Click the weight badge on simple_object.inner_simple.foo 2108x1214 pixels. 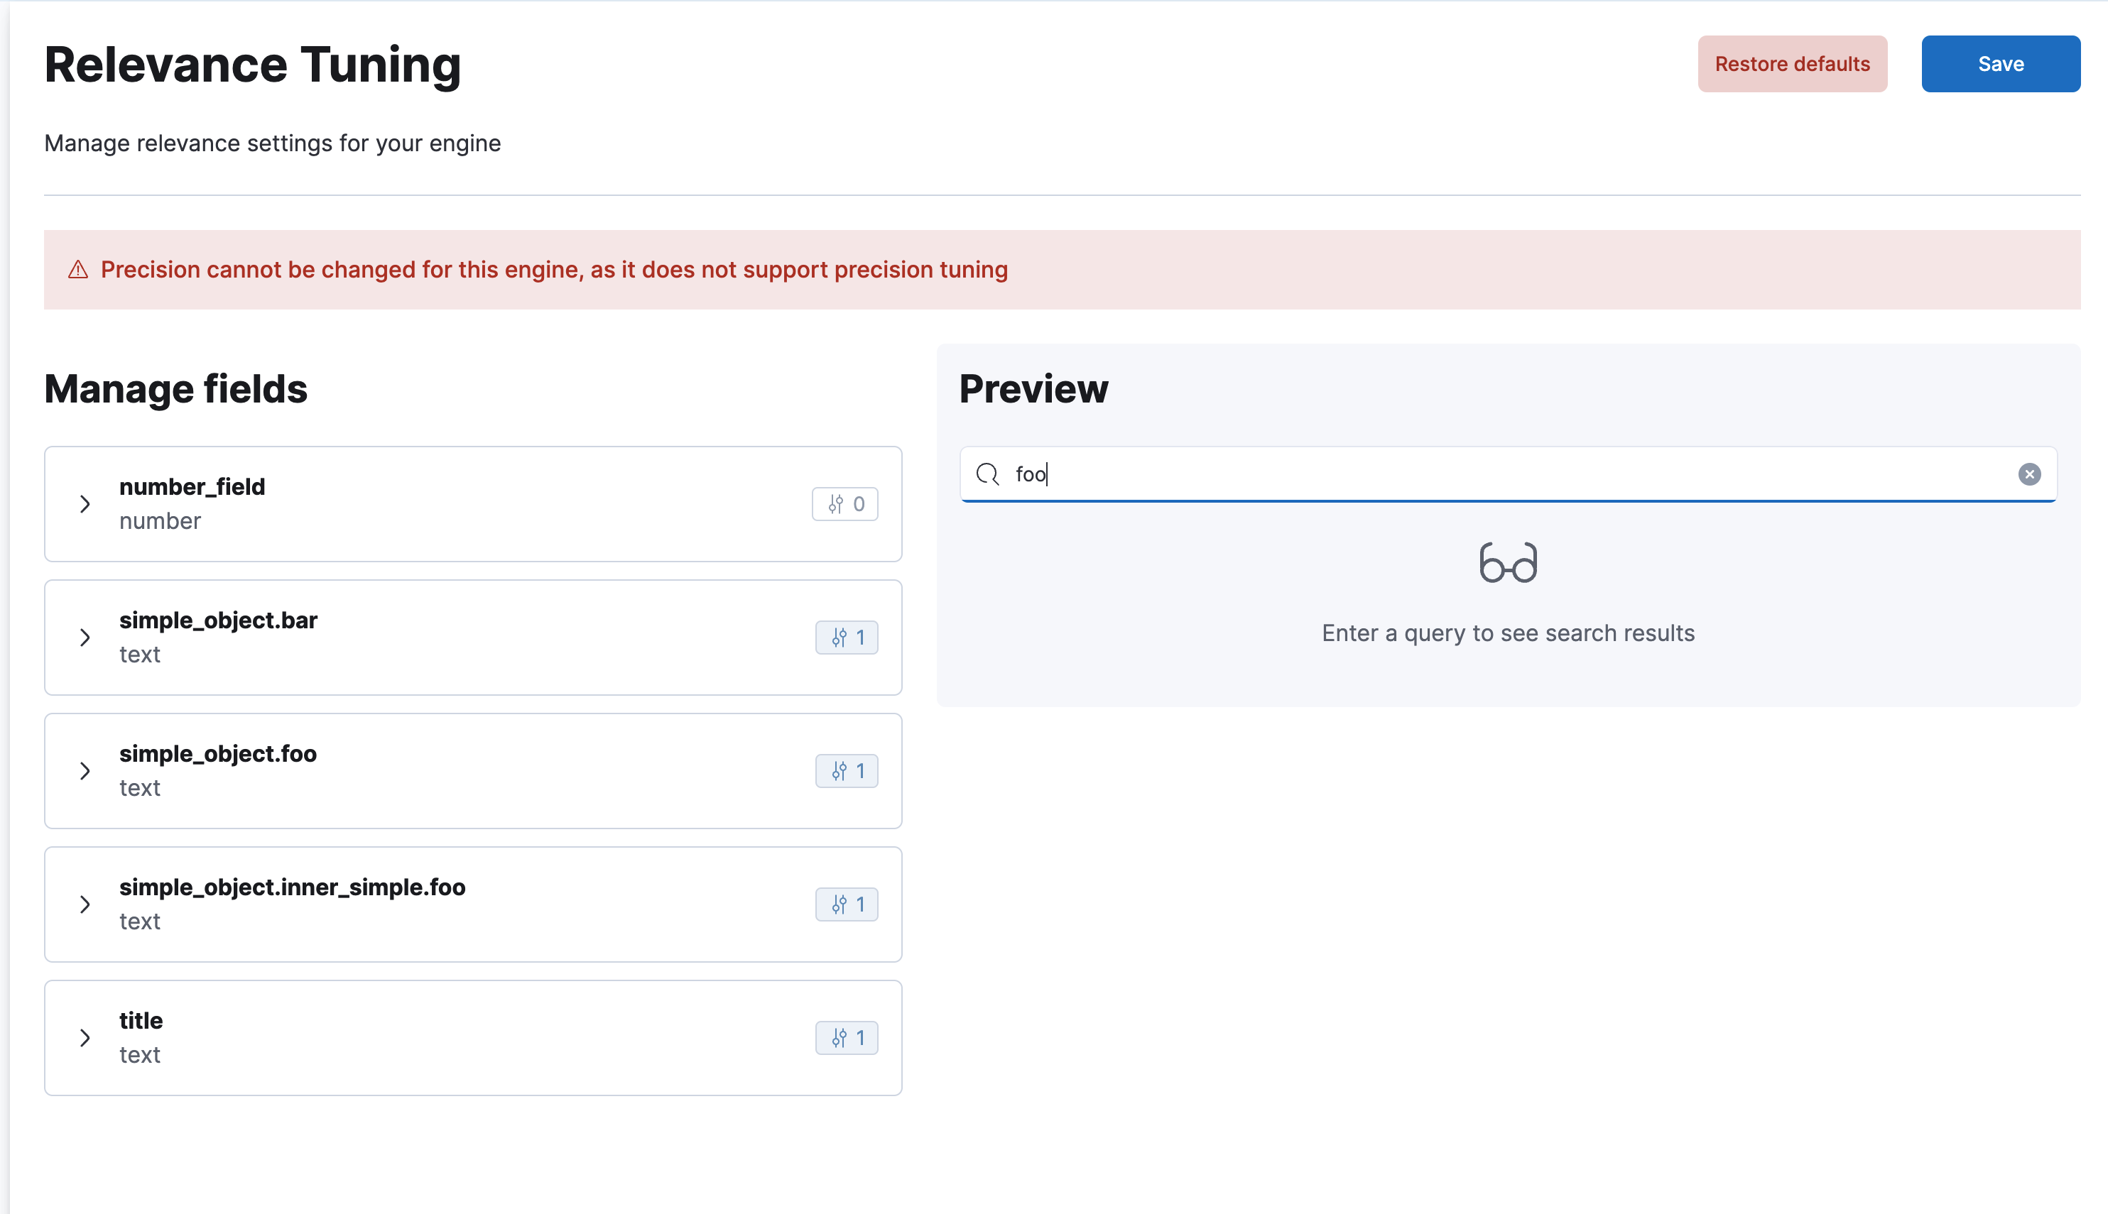coord(847,904)
